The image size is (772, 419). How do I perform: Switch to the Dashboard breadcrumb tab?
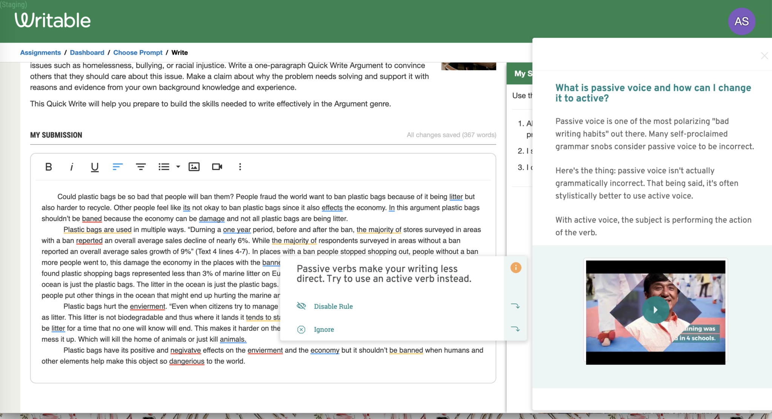click(x=87, y=52)
